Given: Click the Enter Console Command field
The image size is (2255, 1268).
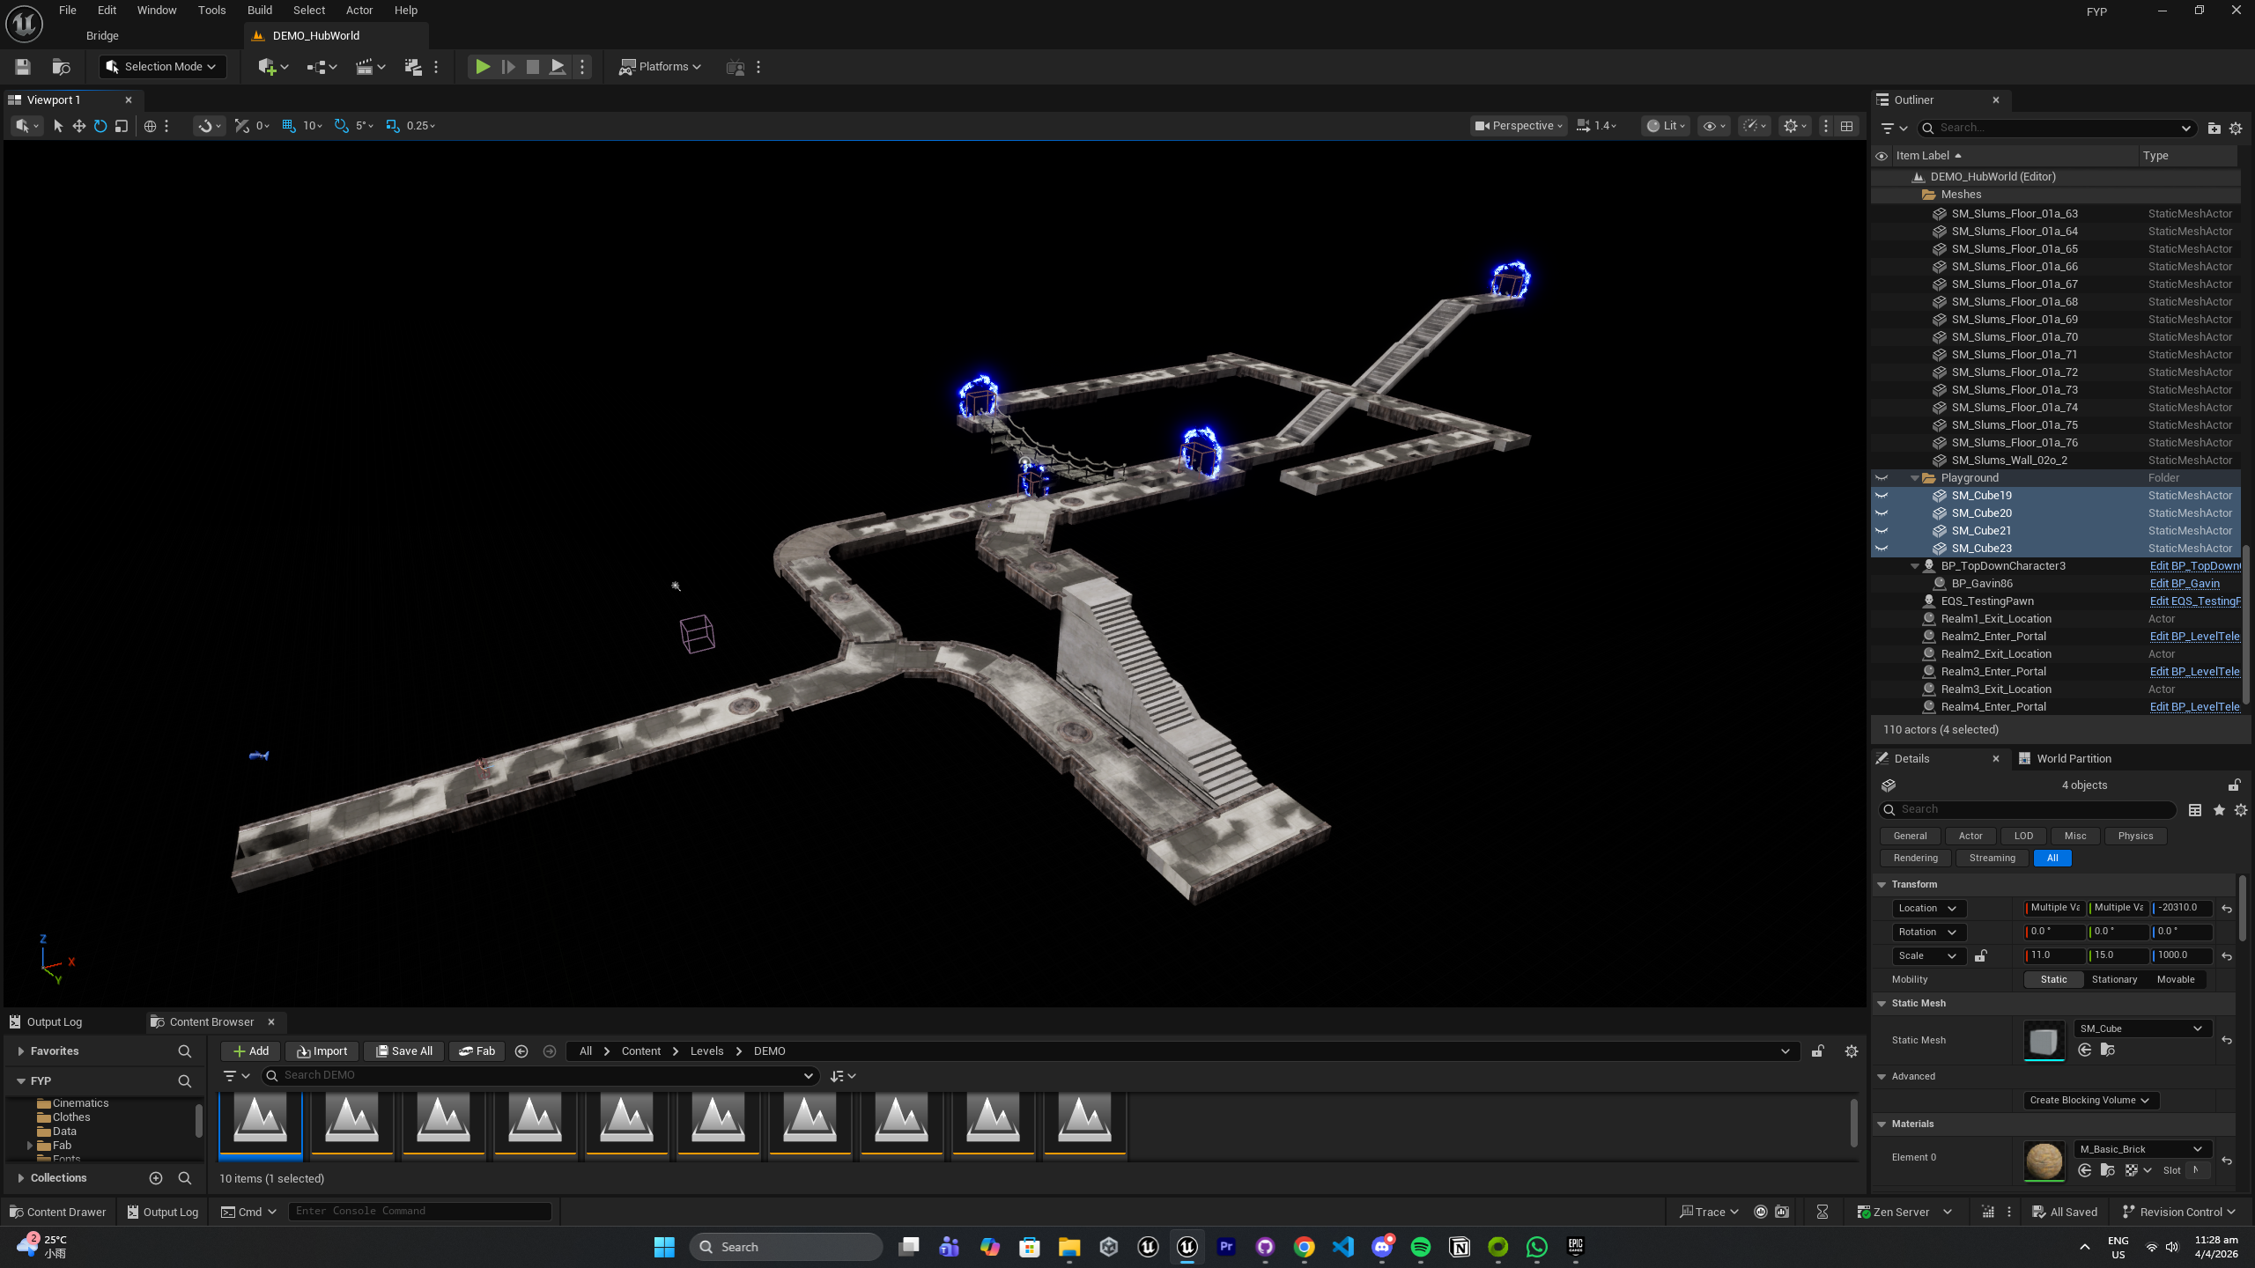Looking at the screenshot, I should tap(419, 1211).
